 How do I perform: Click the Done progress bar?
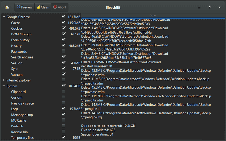click(153, 15)
